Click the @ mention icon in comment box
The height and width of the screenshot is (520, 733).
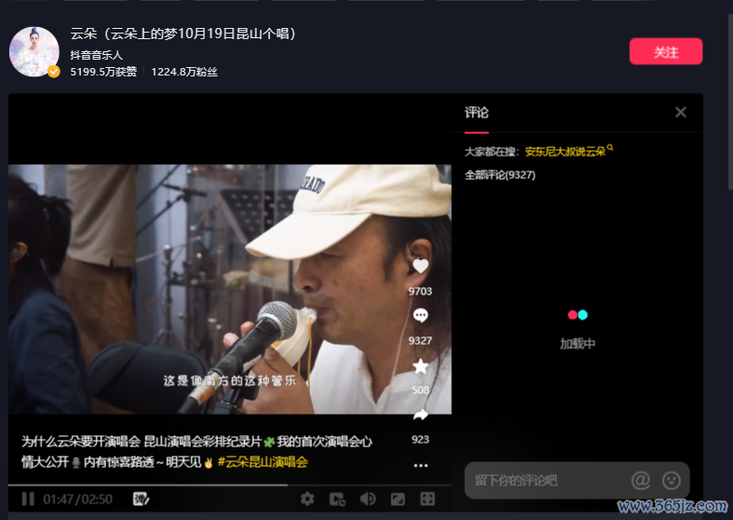click(640, 481)
